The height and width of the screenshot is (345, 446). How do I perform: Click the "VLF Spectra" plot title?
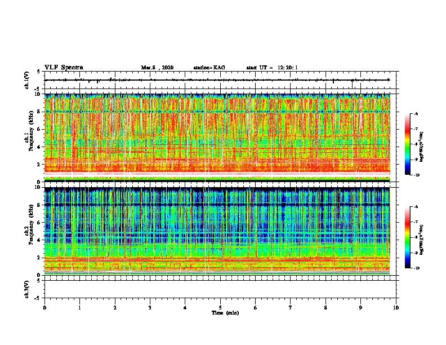coord(64,68)
